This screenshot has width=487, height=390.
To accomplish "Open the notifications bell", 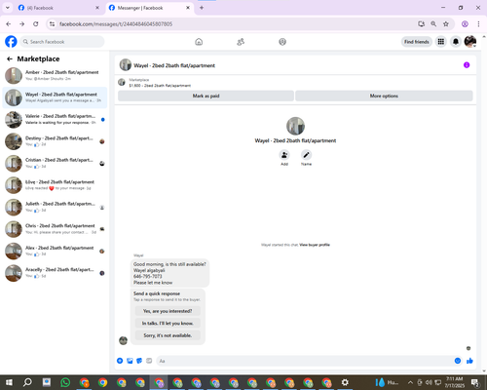I will click(456, 42).
